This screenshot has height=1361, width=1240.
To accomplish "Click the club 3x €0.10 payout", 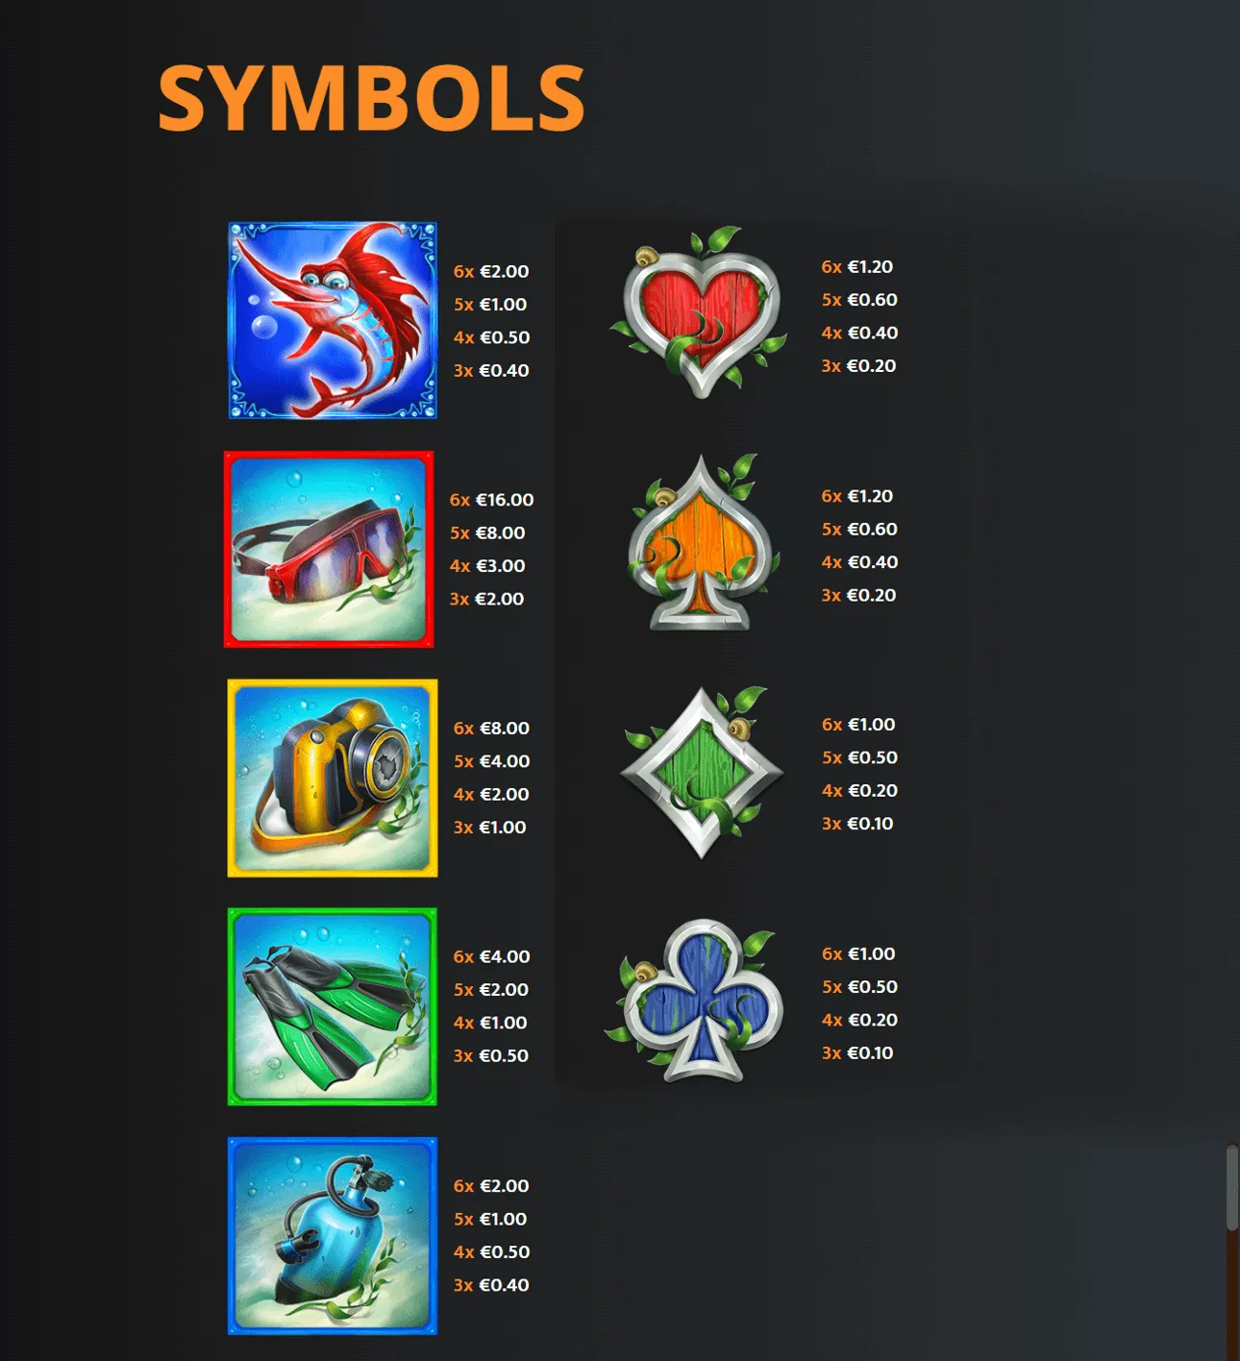I will 857,1052.
